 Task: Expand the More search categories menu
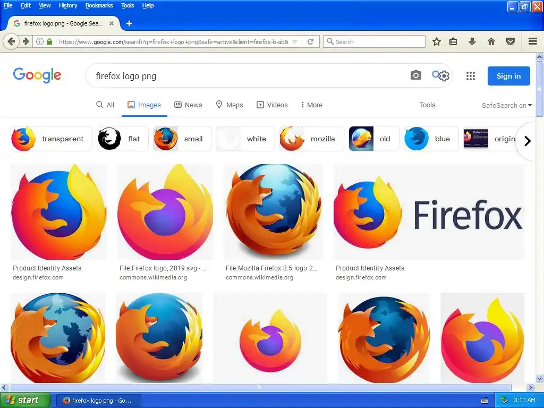pos(311,105)
